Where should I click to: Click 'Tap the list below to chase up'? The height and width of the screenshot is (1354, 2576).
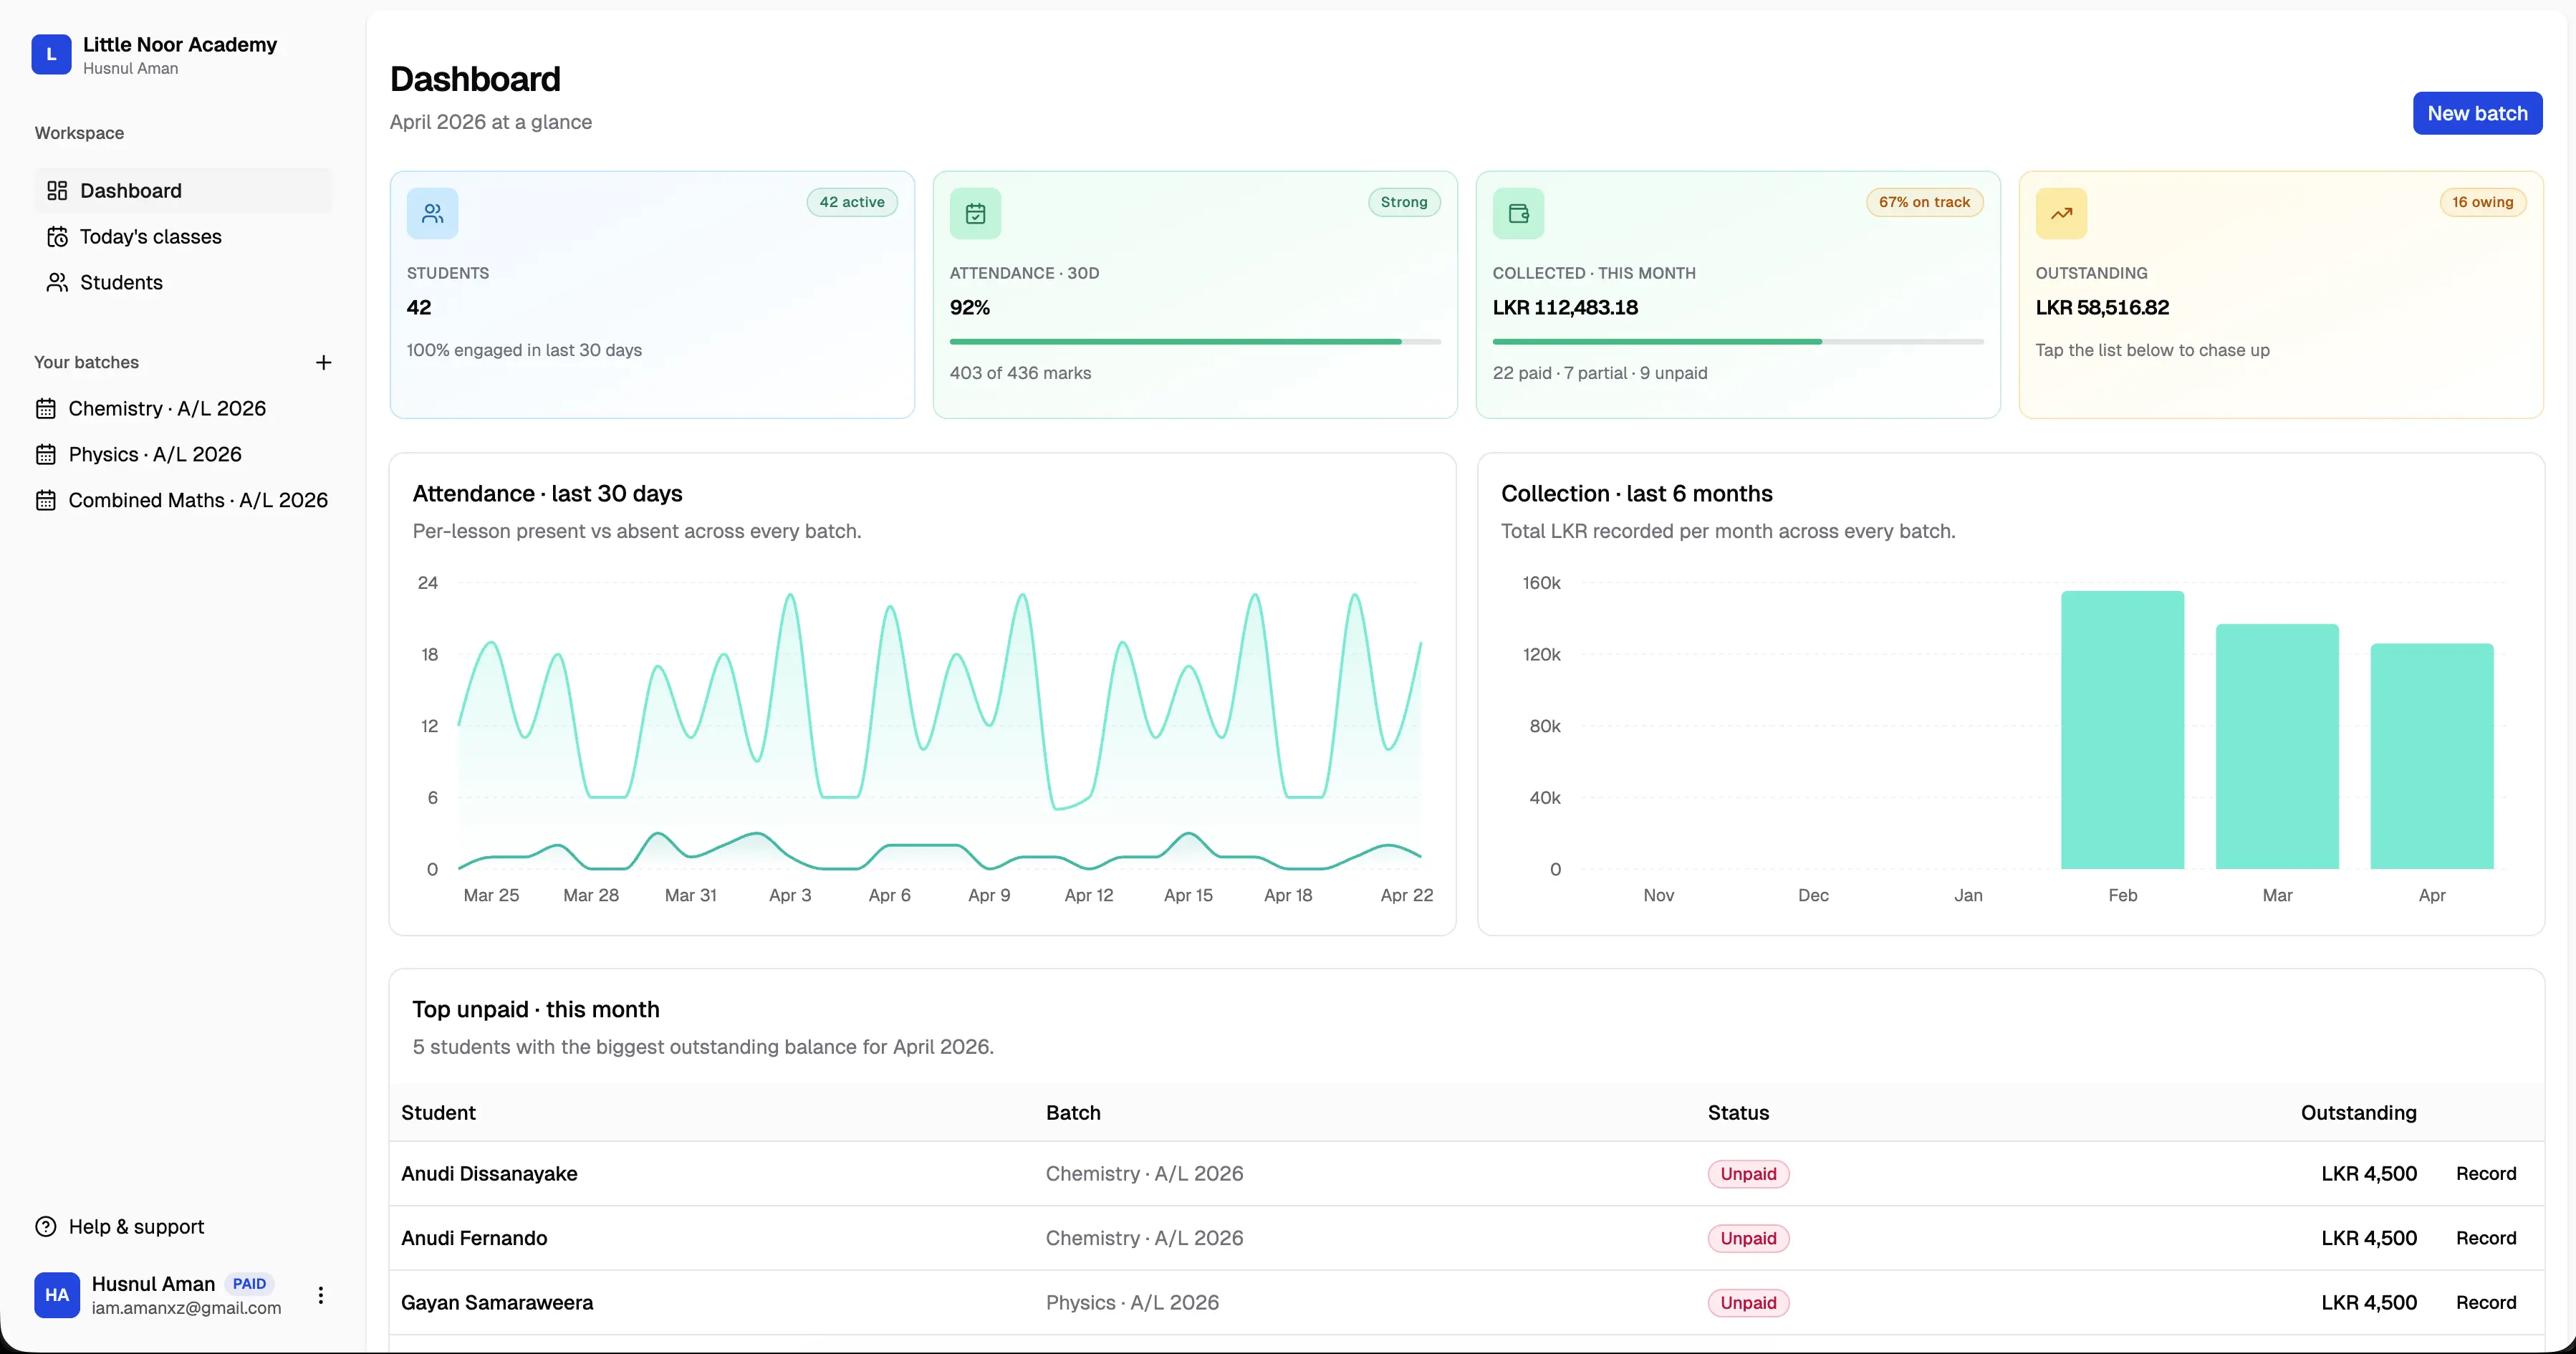(x=2152, y=350)
